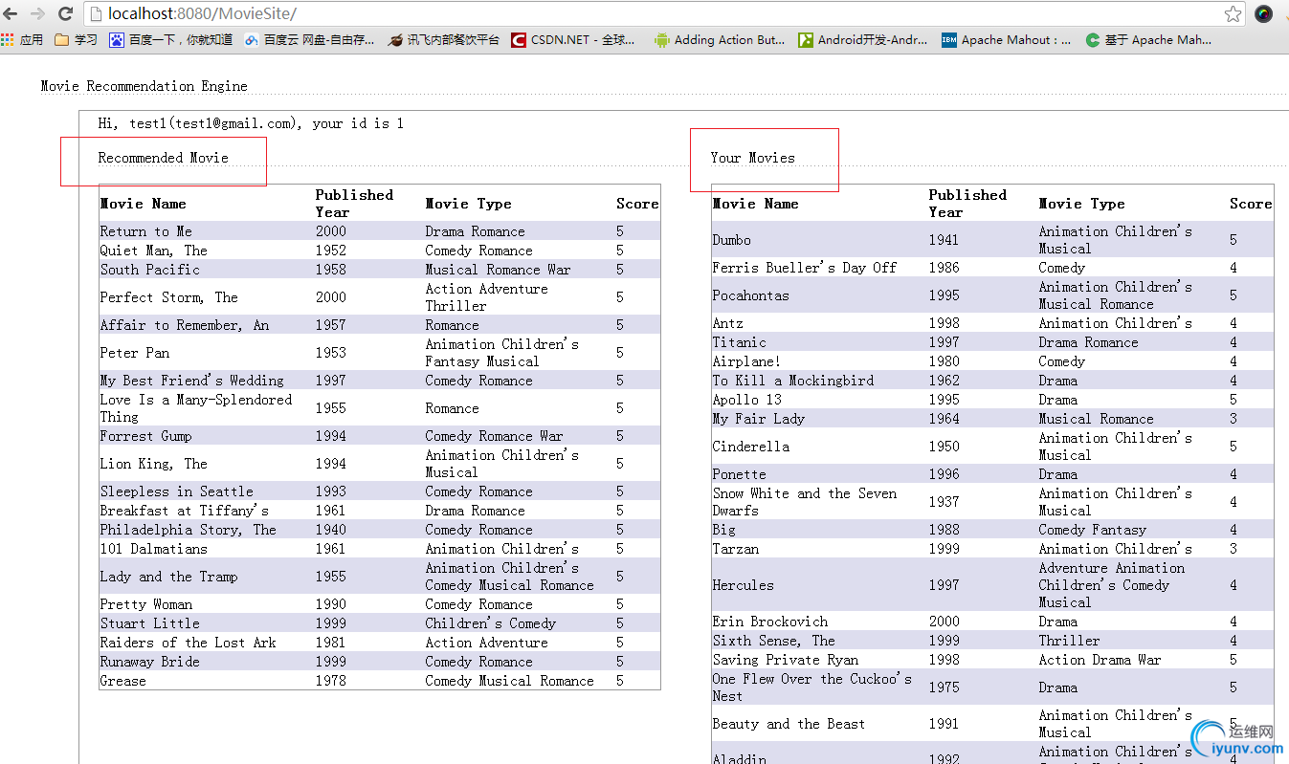Select Cinderella movie name
The image size is (1289, 764).
[x=750, y=447]
